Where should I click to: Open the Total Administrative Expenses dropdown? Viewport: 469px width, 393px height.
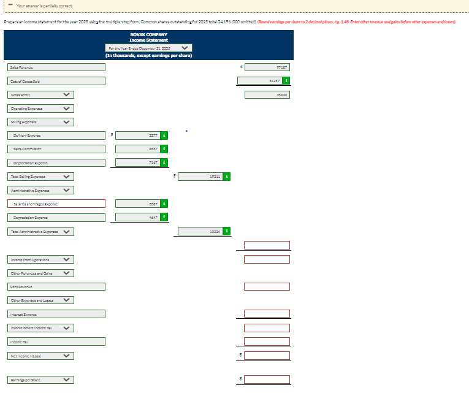point(40,232)
